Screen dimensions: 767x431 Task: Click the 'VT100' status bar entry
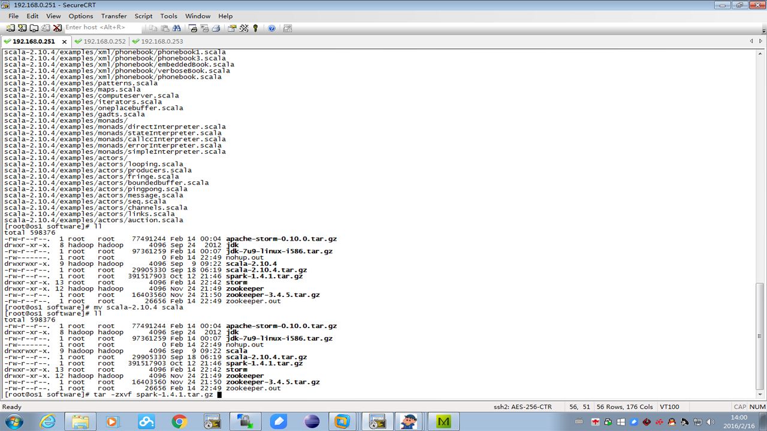point(669,406)
